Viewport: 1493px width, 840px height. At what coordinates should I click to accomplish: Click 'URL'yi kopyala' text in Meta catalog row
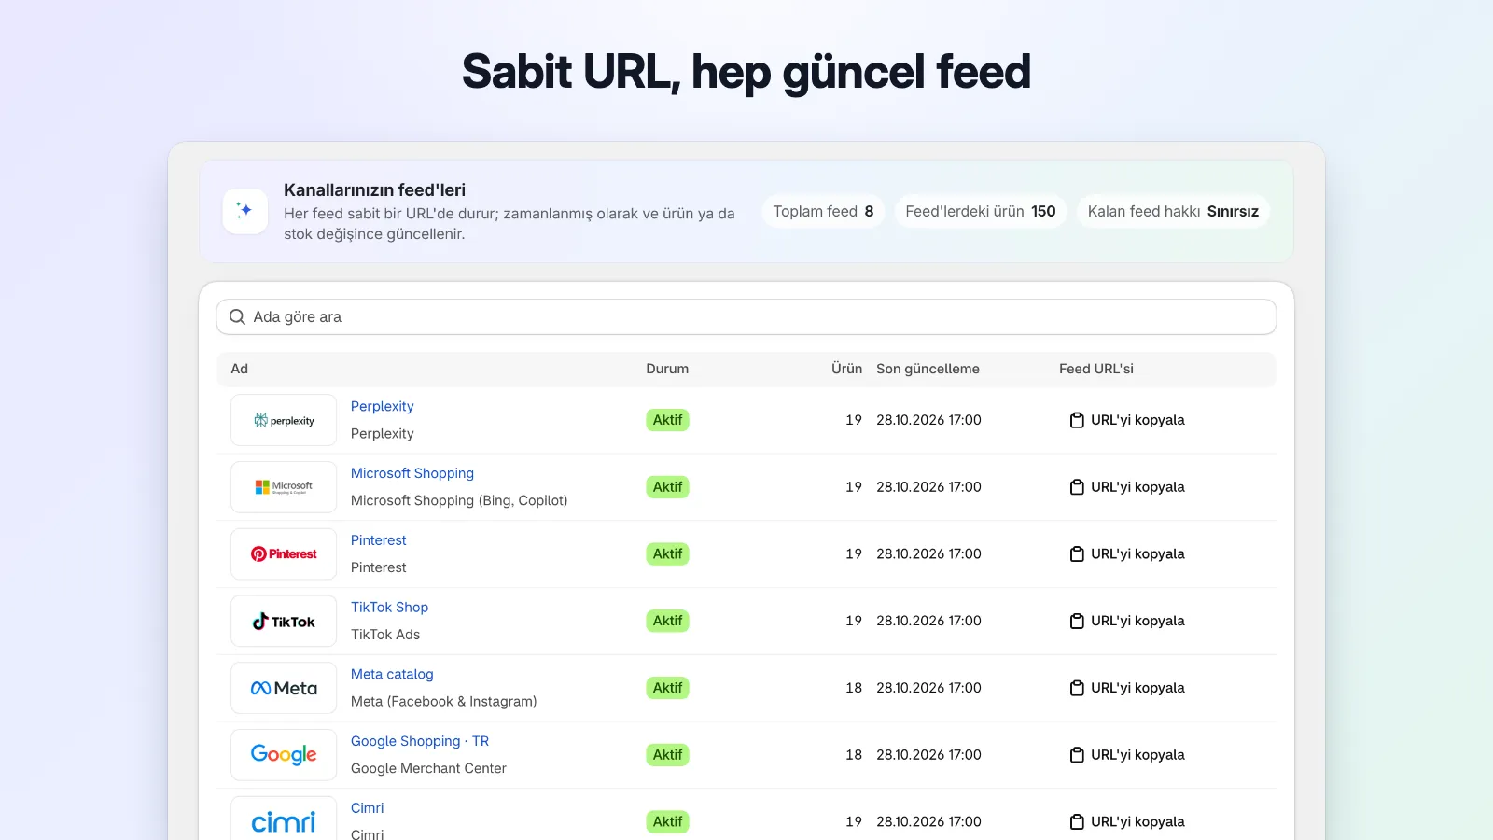1137,688
